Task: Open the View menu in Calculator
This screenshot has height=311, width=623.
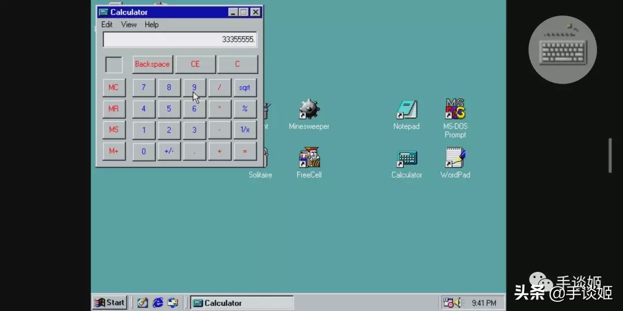Action: (129, 25)
